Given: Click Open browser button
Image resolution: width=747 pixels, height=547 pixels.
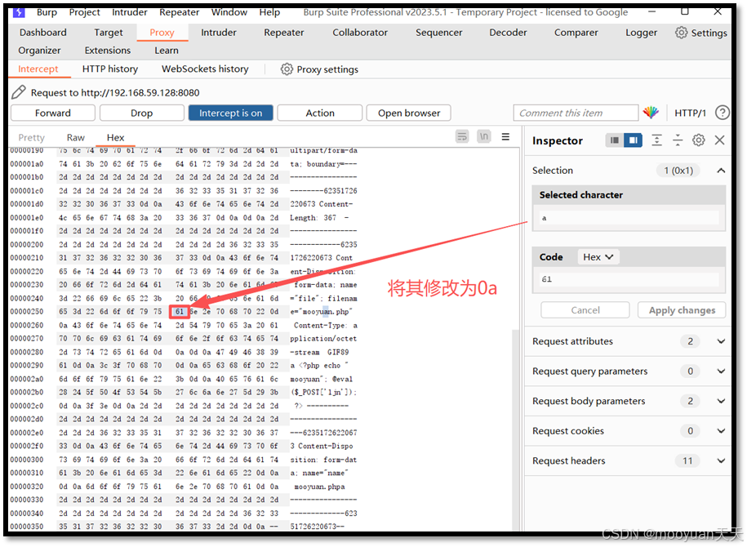Looking at the screenshot, I should pyautogui.click(x=409, y=113).
